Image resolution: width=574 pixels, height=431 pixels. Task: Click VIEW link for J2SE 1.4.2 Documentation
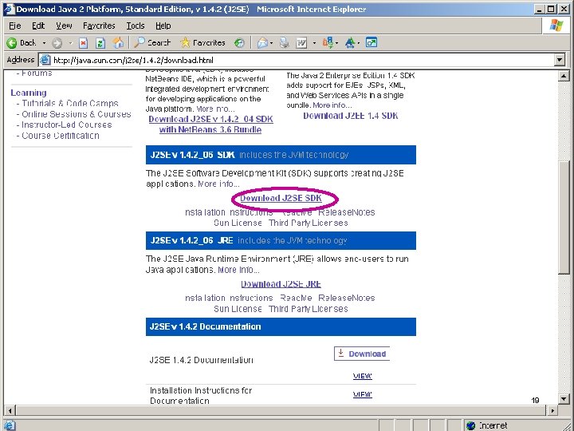[x=363, y=376]
